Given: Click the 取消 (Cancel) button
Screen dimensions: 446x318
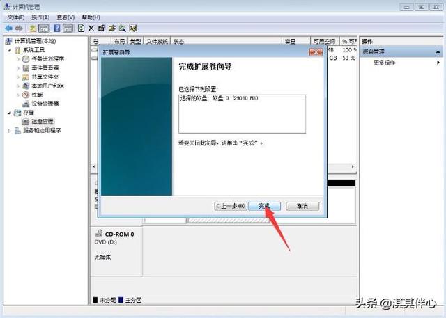Looking at the screenshot, I should (x=302, y=206).
